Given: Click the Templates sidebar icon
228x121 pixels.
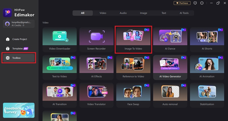Looking at the screenshot, I should (x=8, y=49).
